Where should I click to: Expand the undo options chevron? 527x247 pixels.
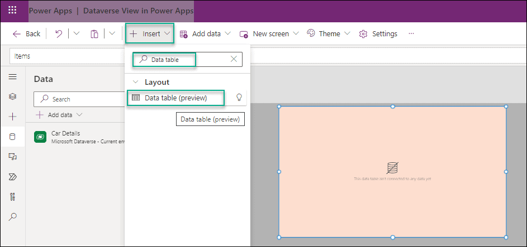[x=77, y=33]
